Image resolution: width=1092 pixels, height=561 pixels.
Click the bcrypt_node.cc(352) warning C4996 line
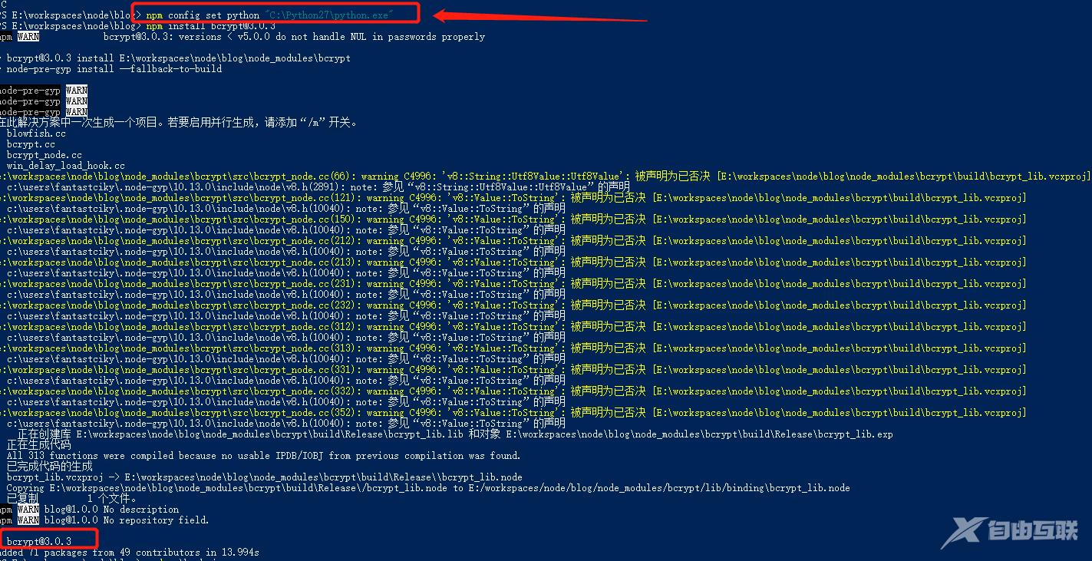coord(513,413)
